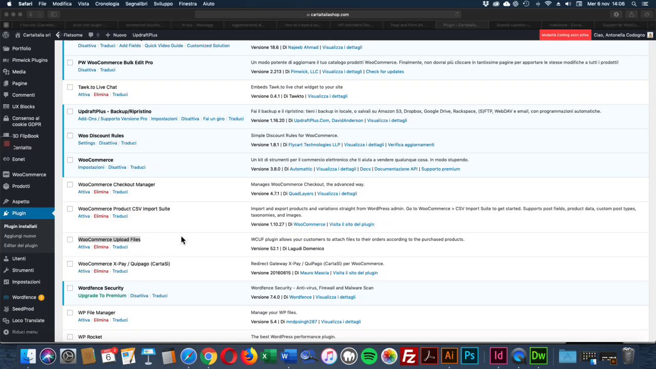The height and width of the screenshot is (369, 656).
Task: Click the Safari address bar
Action: point(330,14)
